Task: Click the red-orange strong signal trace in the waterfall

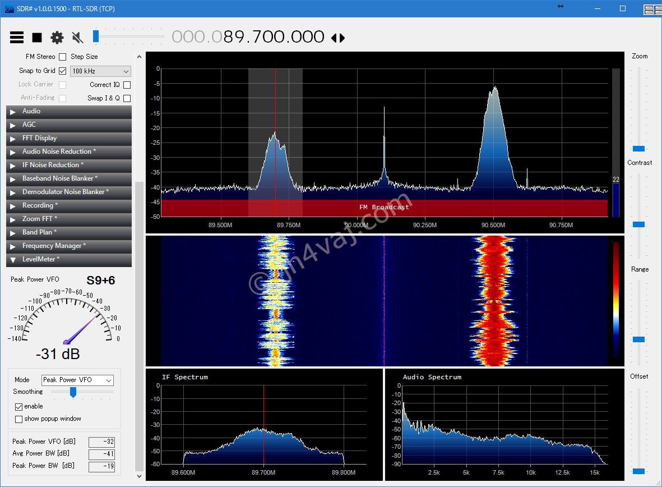Action: (x=493, y=301)
